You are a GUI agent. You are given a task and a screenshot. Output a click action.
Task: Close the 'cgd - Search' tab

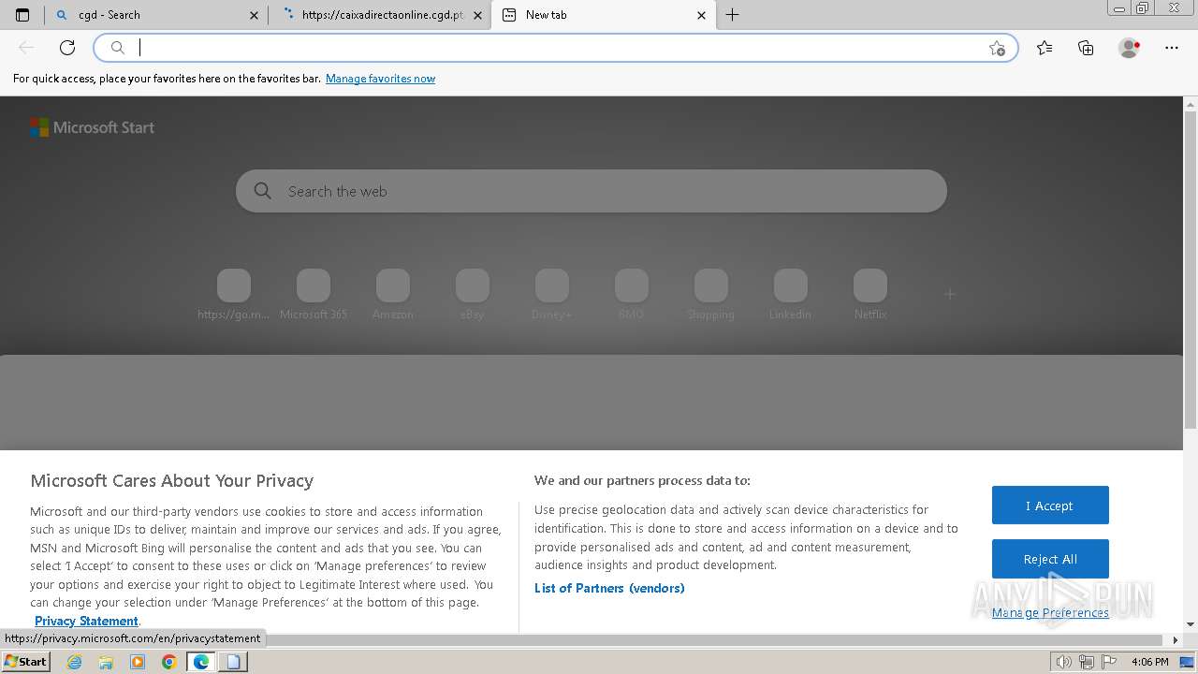pos(255,15)
